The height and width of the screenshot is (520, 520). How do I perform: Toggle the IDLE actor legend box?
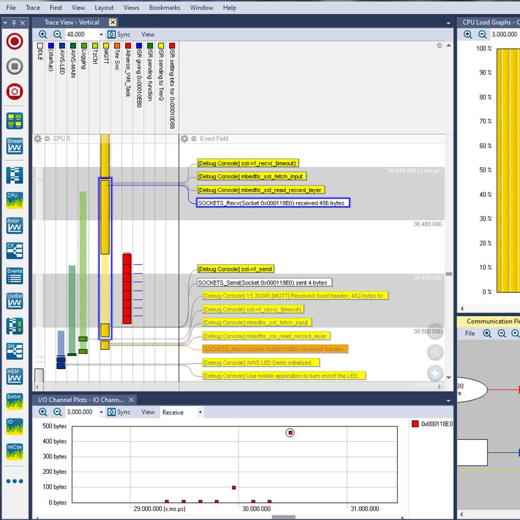(x=40, y=45)
